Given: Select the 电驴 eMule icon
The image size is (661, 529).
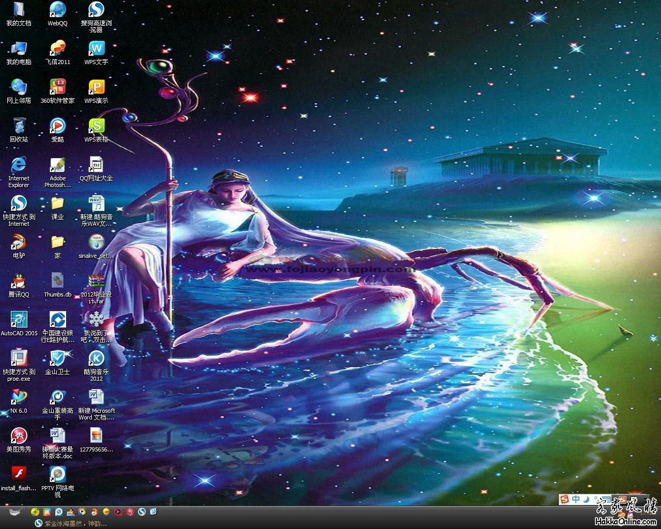Looking at the screenshot, I should (x=19, y=246).
